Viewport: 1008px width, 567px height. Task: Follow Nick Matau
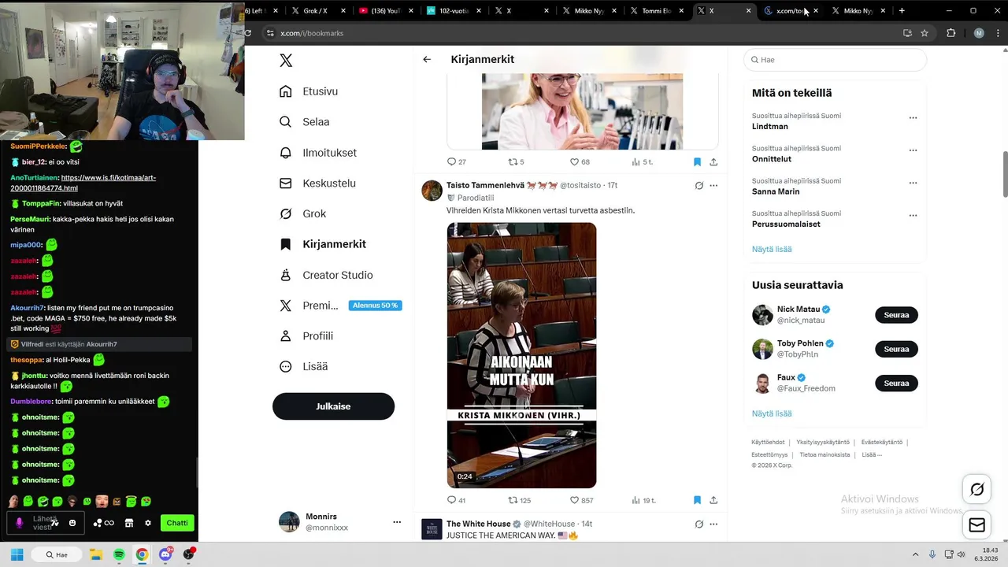click(896, 315)
